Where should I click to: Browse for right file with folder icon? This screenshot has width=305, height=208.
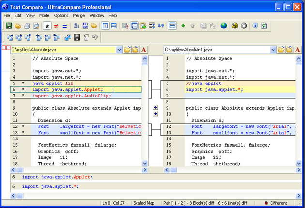(x=281, y=50)
